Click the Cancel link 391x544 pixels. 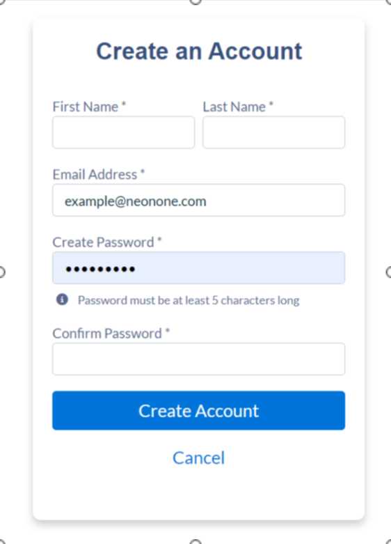point(198,458)
